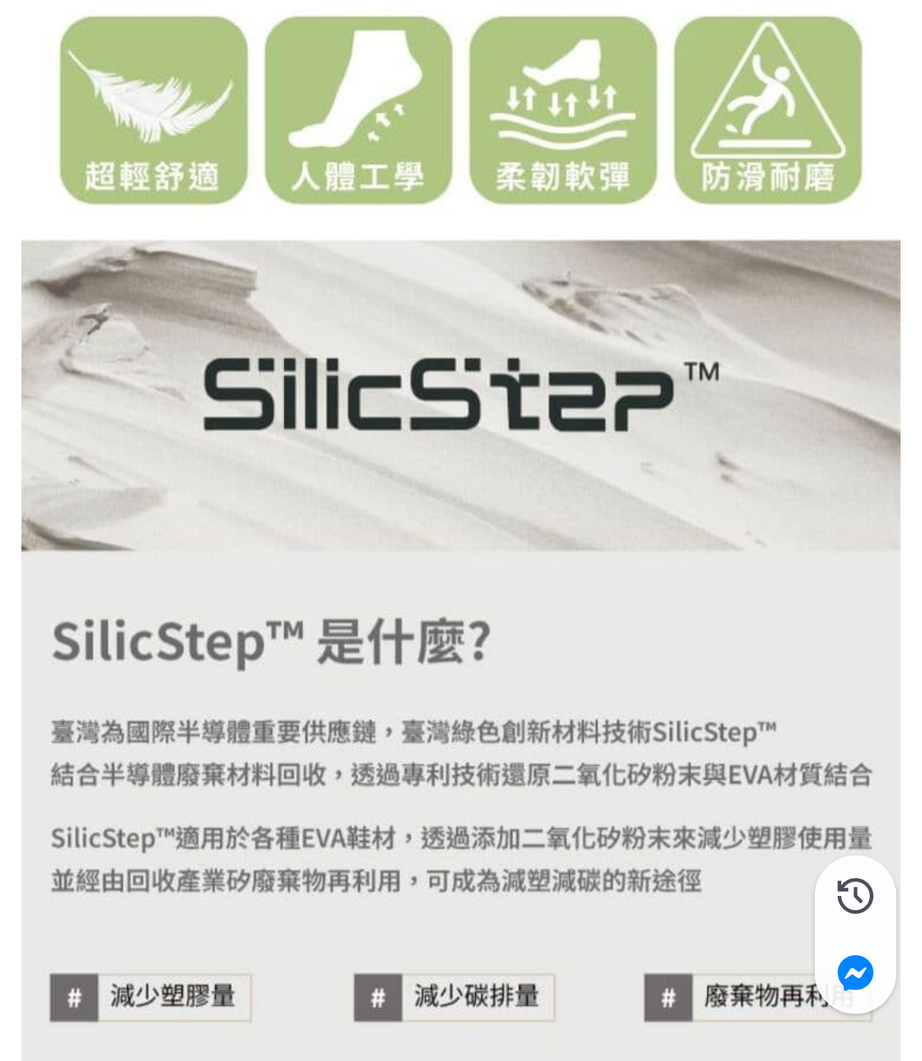Click the feather 超輕舒適 feature icon
Viewport: 922px width, 1061px height.
[154, 110]
